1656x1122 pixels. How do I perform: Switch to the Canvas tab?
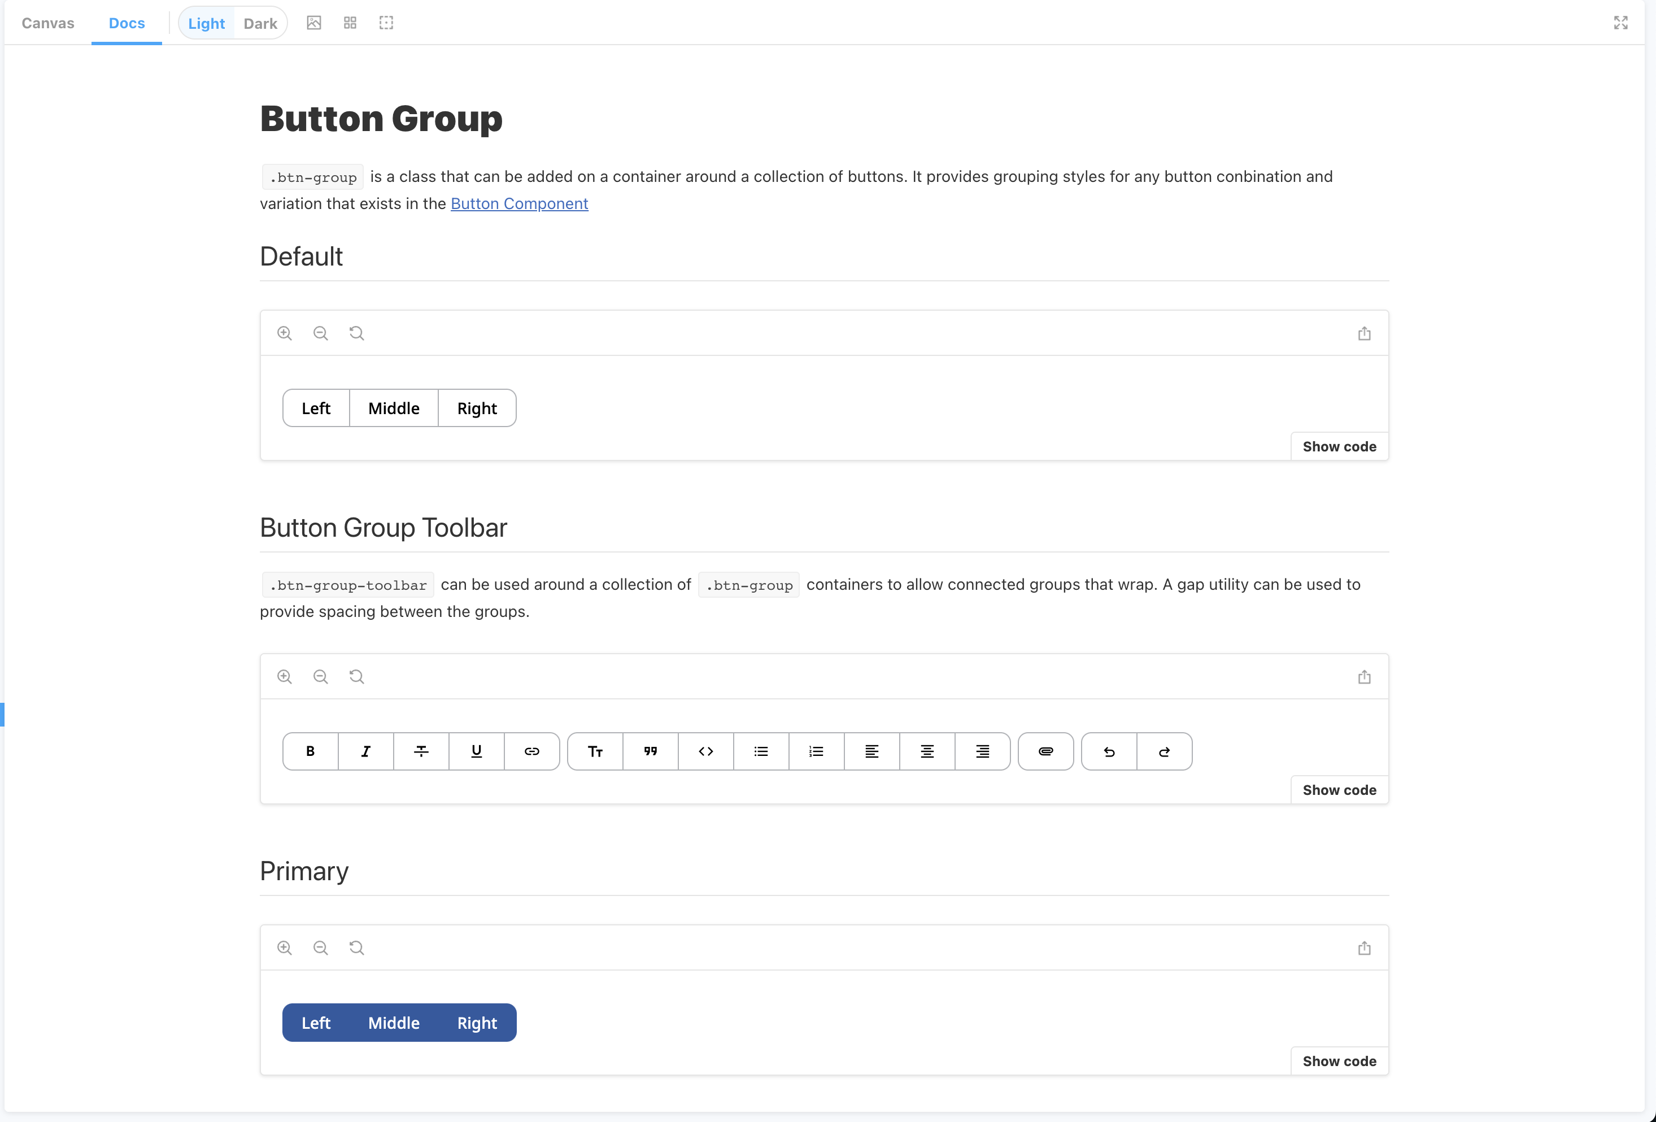pyautogui.click(x=48, y=24)
